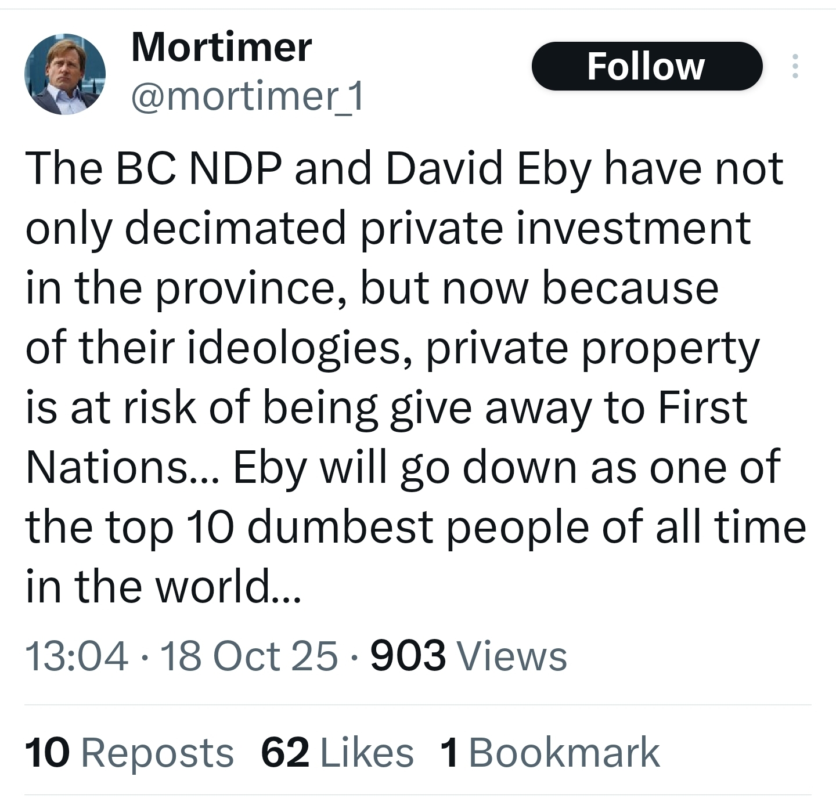This screenshot has width=836, height=798.
Task: Click the 1 Bookmark count
Action: (x=549, y=752)
